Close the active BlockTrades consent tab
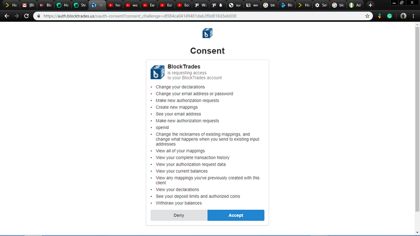420x236 pixels. (x=101, y=5)
